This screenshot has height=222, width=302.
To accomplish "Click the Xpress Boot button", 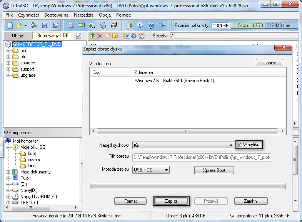I will pos(214,170).
